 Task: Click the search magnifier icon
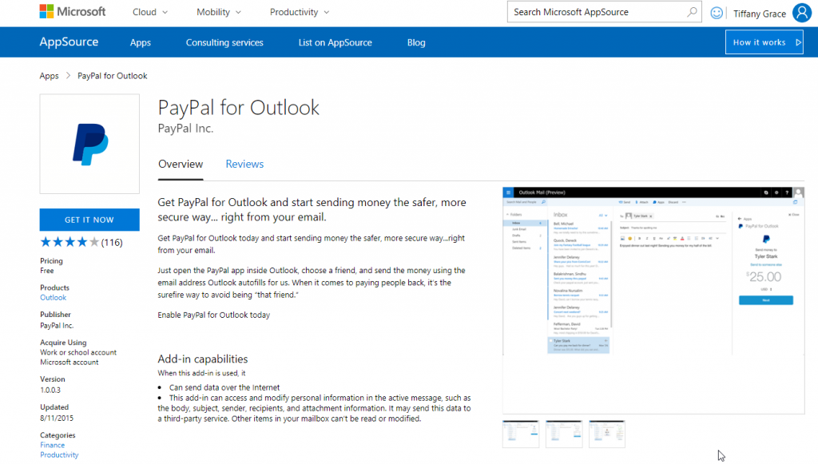[693, 11]
